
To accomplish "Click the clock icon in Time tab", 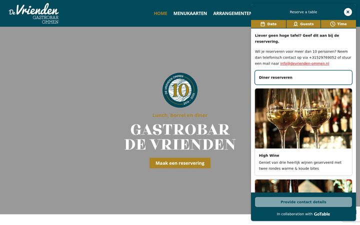I will tap(332, 24).
